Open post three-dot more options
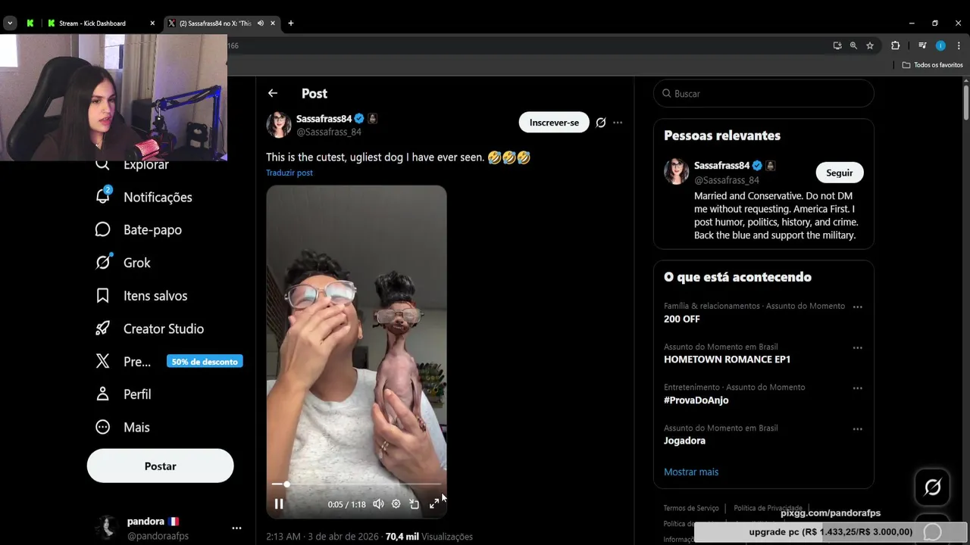Screen dimensions: 970x545 (x=618, y=123)
